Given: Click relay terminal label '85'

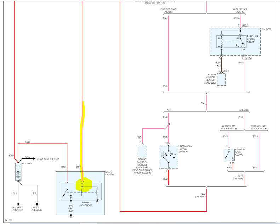Looking at the screenshot, I should (219, 38).
